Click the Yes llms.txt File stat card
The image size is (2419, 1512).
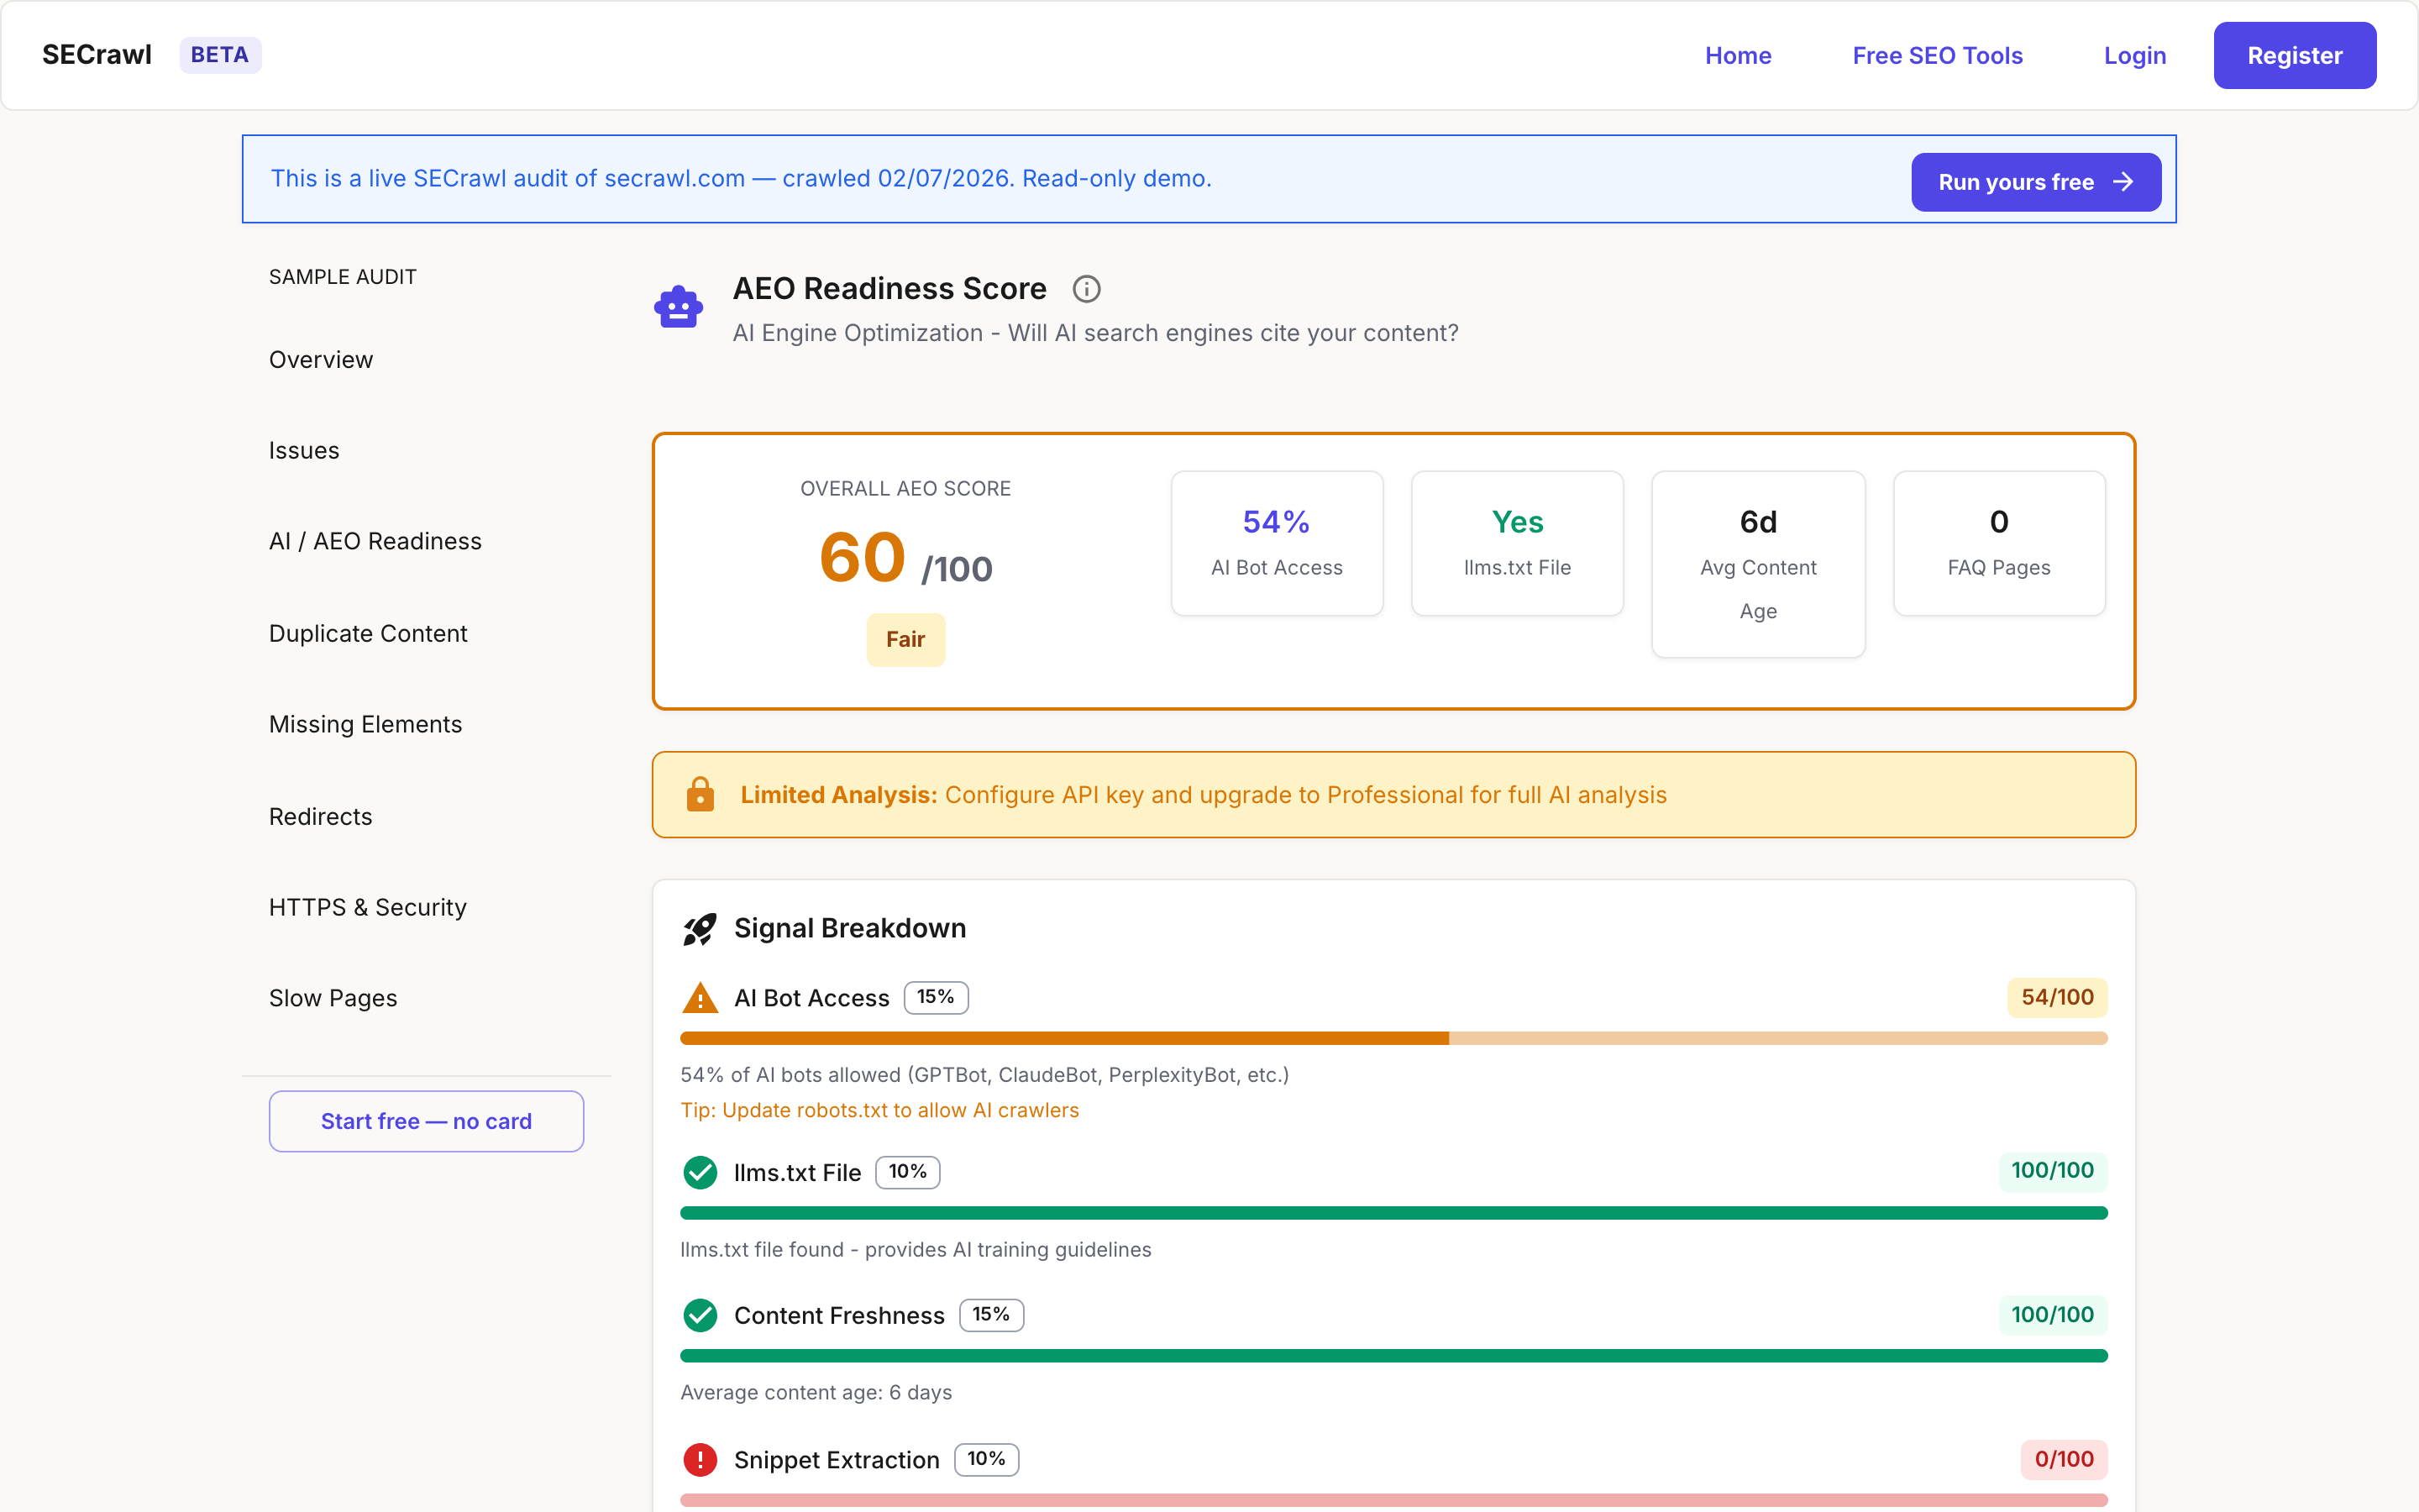pos(1516,543)
